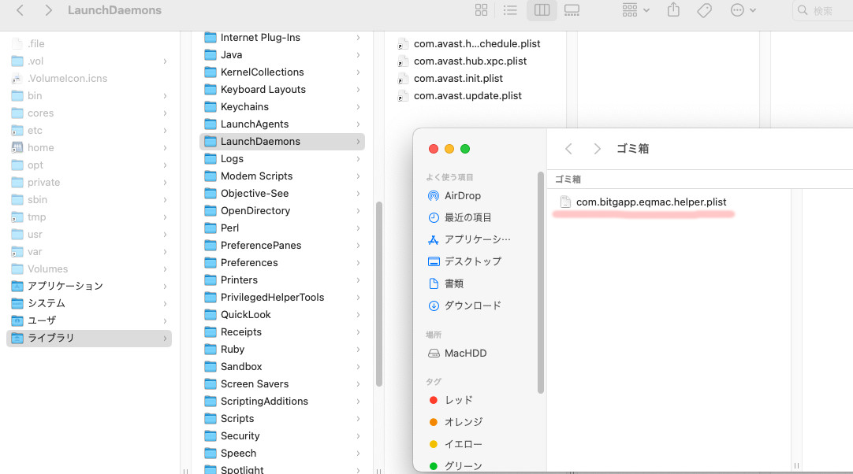Select the MacHDD volume
The image size is (853, 474).
pos(465,354)
